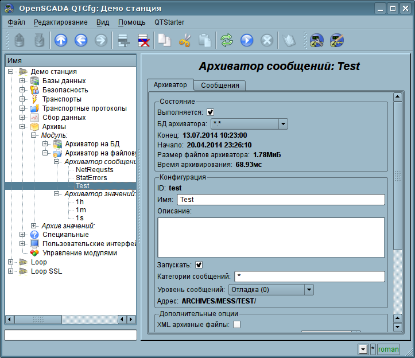
Task: Select the 1m value archiver
Action: click(81, 210)
